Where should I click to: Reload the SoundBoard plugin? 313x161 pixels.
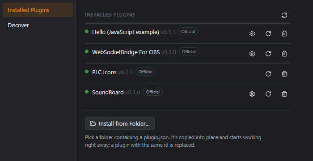[268, 94]
